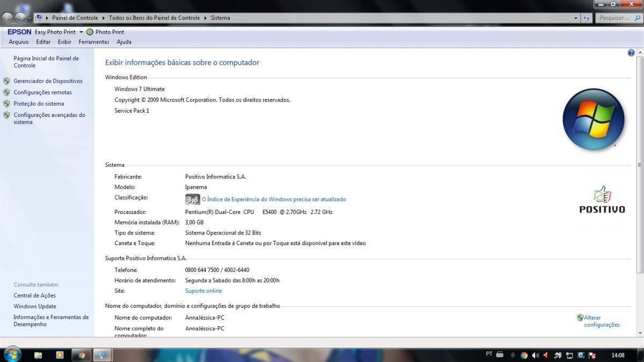
Task: Open the Arquivo menu
Action: pos(19,42)
